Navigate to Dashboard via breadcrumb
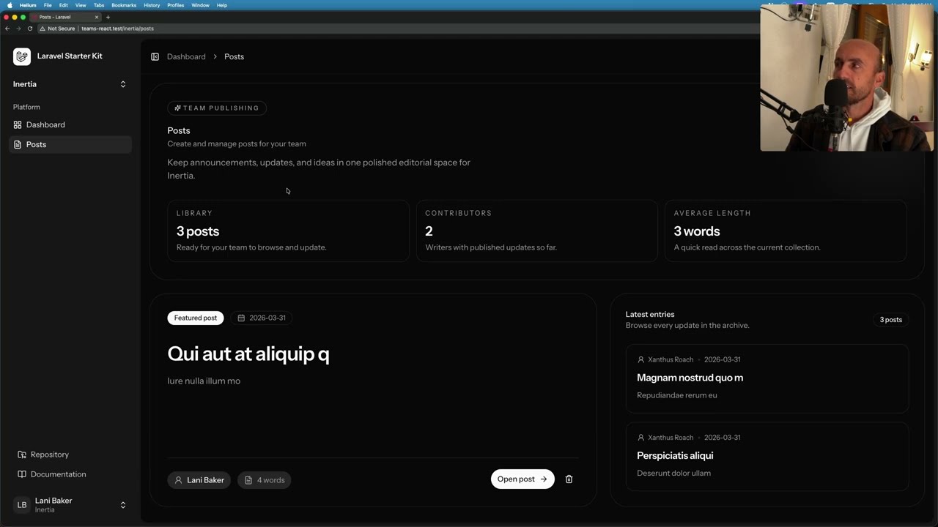The width and height of the screenshot is (938, 527). 186,56
